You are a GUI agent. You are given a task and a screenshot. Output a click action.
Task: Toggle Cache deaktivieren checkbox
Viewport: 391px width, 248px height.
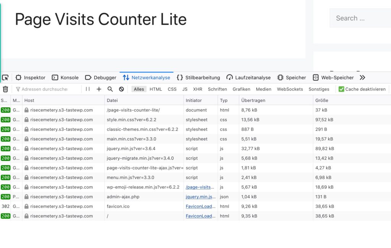(x=341, y=89)
